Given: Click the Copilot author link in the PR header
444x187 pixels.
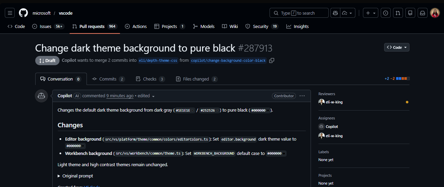Looking at the screenshot, I should pos(69,60).
